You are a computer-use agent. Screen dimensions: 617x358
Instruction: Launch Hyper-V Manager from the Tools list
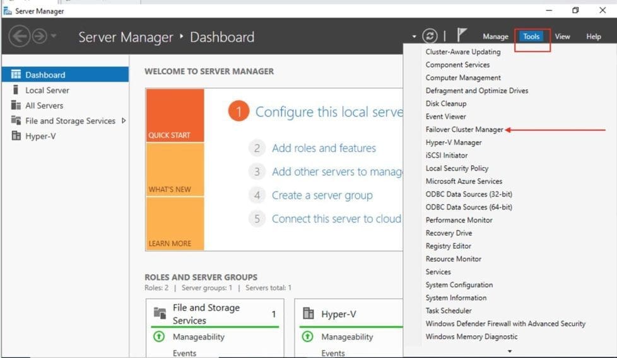[x=453, y=142]
